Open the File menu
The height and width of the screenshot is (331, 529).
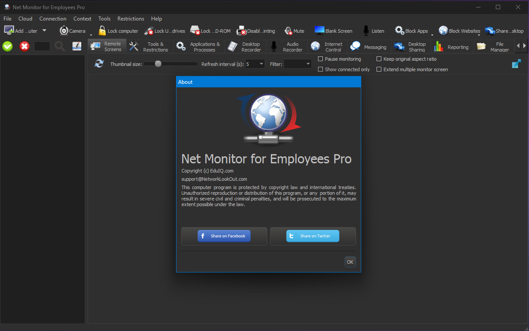coord(7,19)
